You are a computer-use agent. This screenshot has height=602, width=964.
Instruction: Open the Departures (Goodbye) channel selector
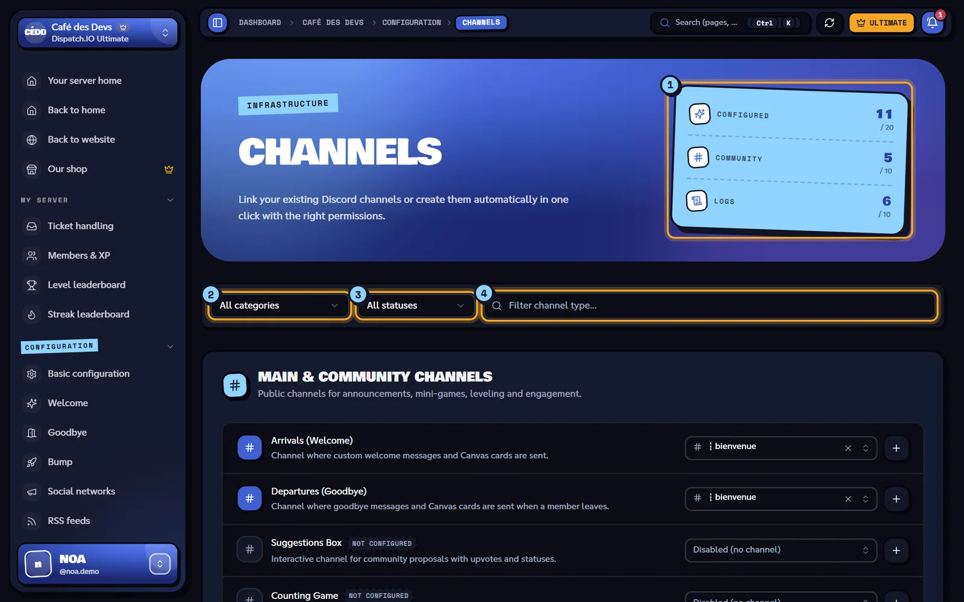pyautogui.click(x=781, y=499)
